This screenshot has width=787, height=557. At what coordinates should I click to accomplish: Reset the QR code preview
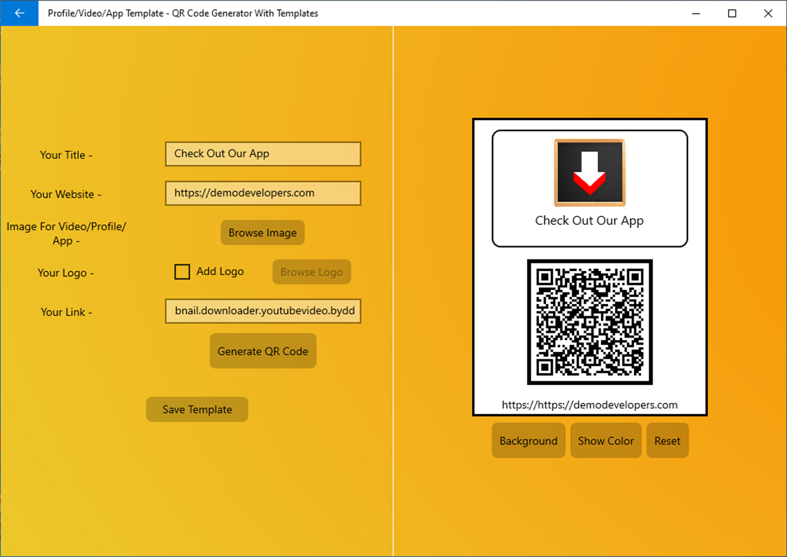[x=667, y=440]
